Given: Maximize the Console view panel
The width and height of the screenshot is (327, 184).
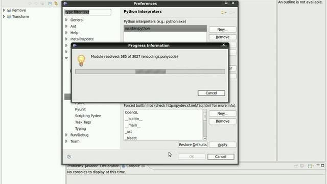Looking at the screenshot, I should tap(322, 165).
